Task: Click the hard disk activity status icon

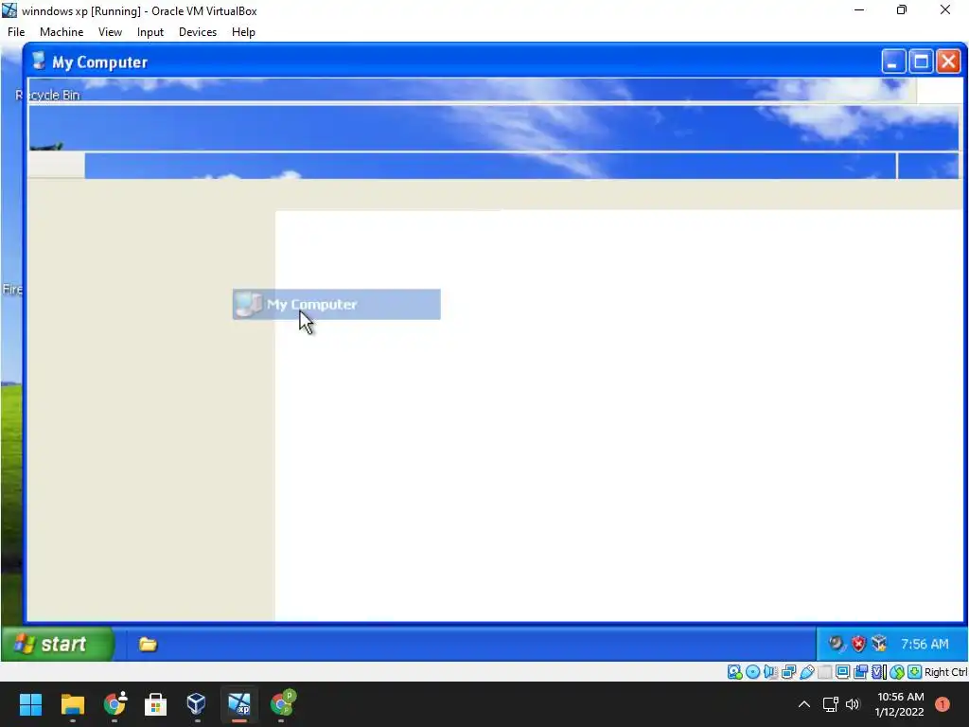Action: (x=734, y=672)
